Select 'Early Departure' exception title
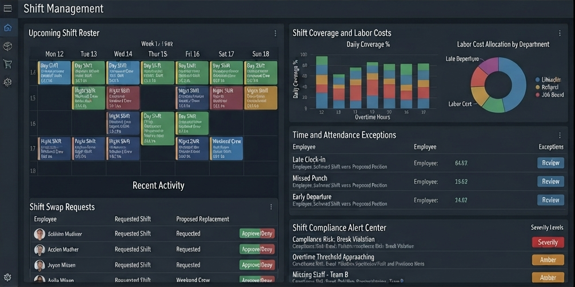575x287 pixels. click(x=312, y=197)
